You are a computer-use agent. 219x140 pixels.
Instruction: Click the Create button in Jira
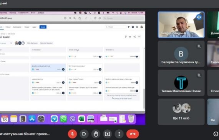(x=43, y=27)
